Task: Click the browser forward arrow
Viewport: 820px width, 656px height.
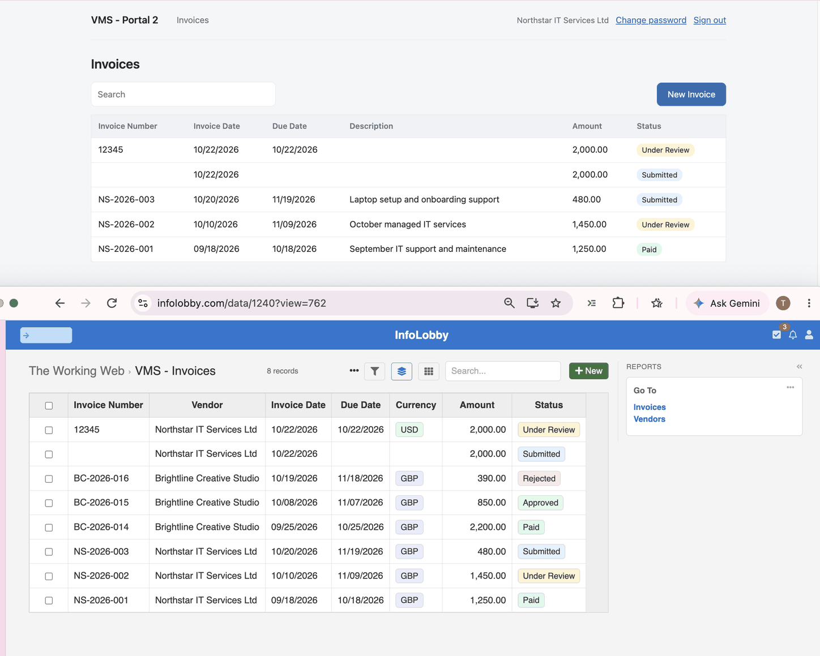Action: 86,303
